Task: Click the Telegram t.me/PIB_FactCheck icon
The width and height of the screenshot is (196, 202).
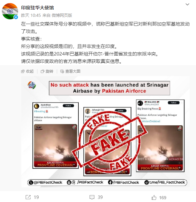Action: click(146, 182)
